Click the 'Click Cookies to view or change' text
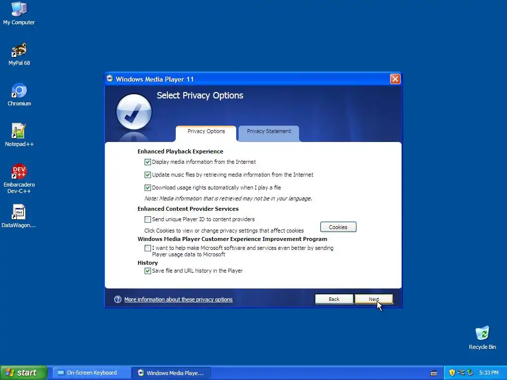Screen dimensions: 507x380 click(x=224, y=231)
